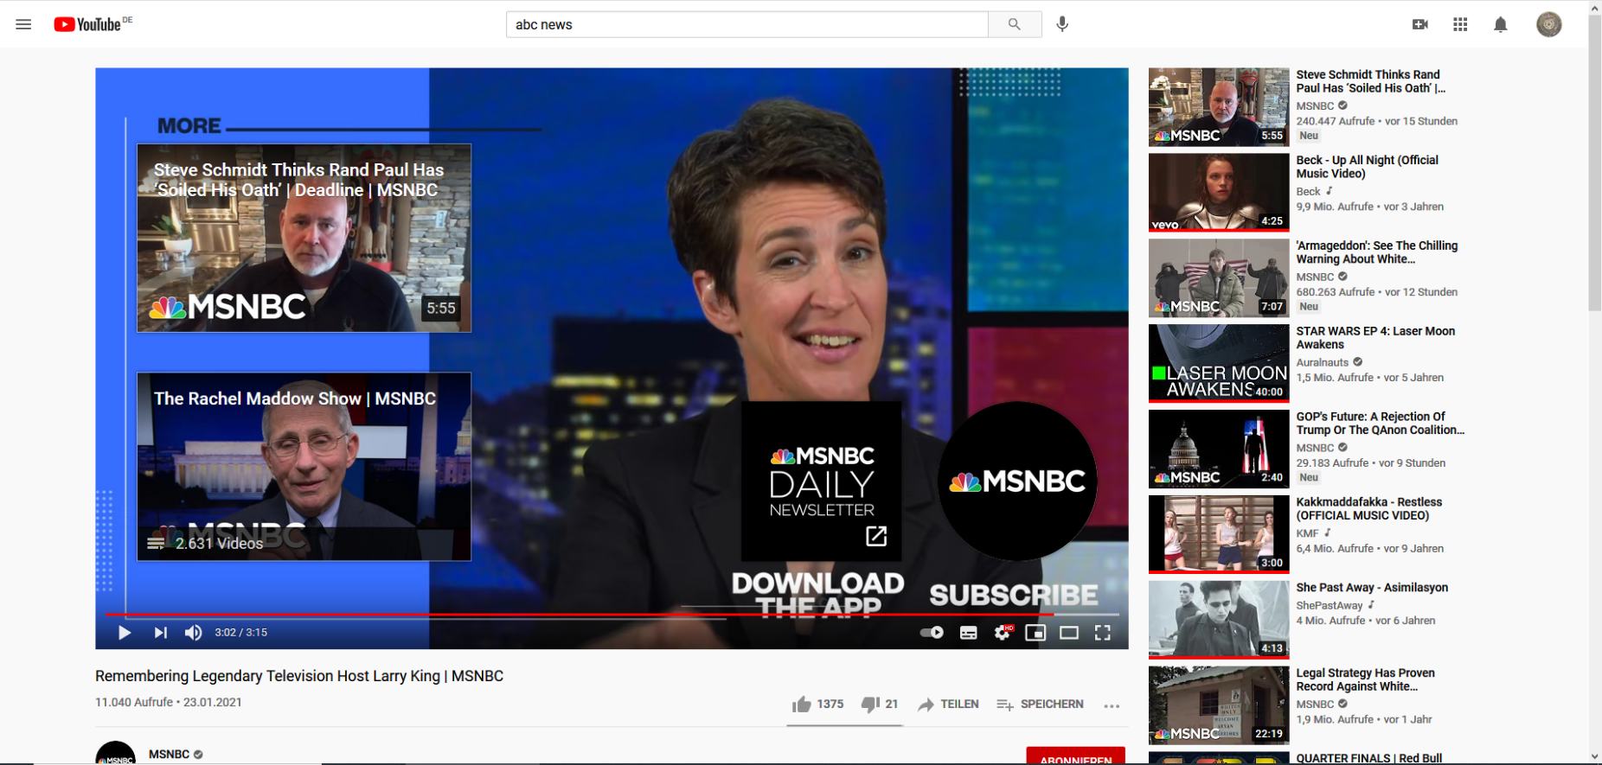This screenshot has width=1602, height=765.
Task: Dislike the video thumbs down
Action: pos(880,704)
